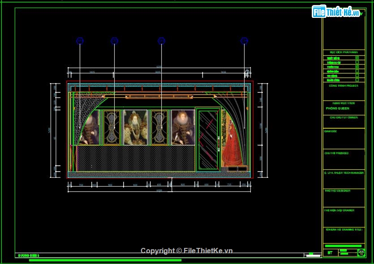Select the '1430' dimension text

[223, 72]
